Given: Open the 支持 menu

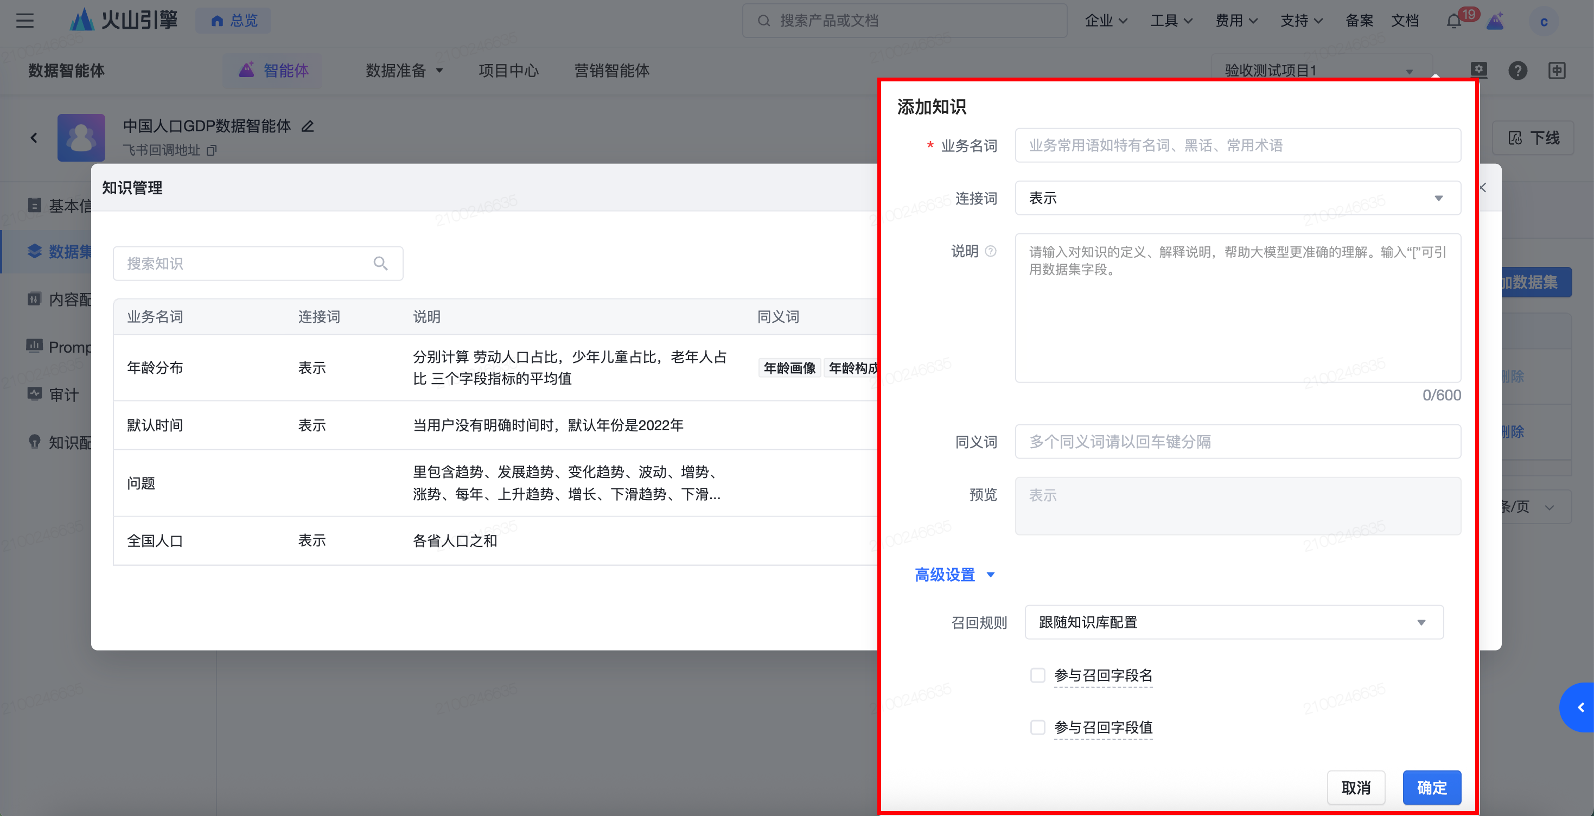Looking at the screenshot, I should coord(1302,21).
